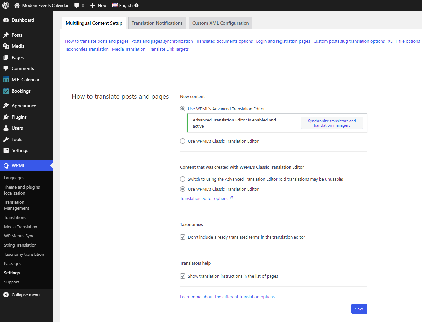Viewport: 422px width, 322px height.
Task: Click Synchronize translators and translation managers button
Action: click(332, 123)
